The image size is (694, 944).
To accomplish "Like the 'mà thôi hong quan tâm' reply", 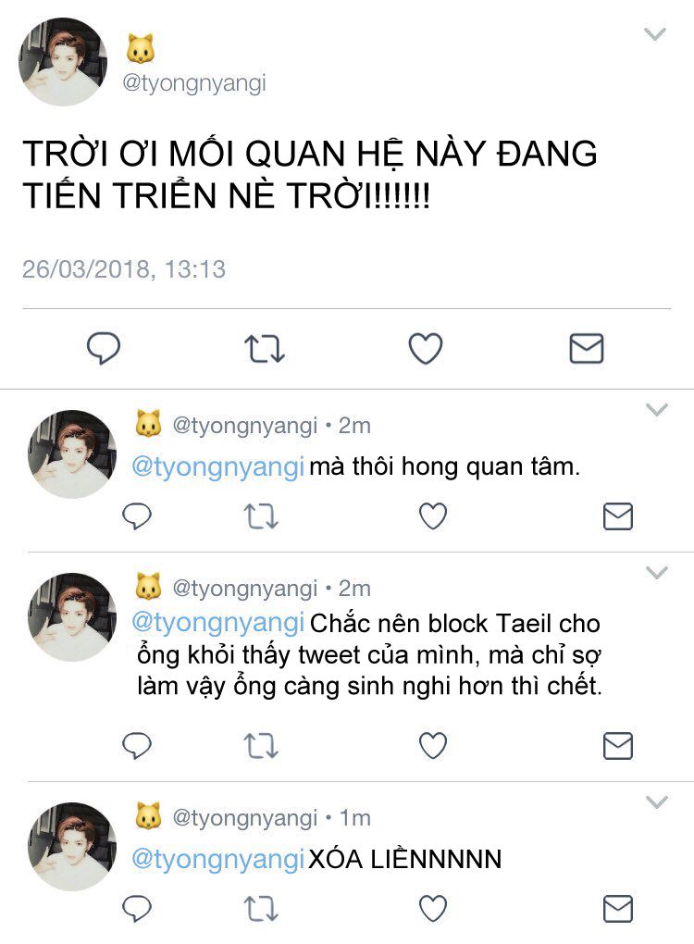I will coord(433,515).
